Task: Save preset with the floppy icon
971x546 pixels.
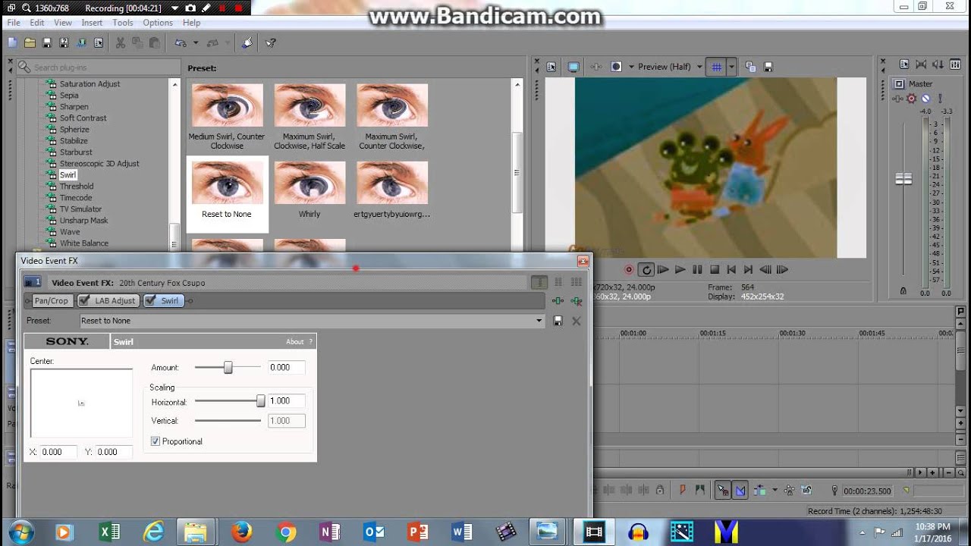Action: [558, 321]
